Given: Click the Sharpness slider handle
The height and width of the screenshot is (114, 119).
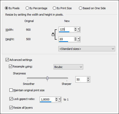Looking at the screenshot, I should (x=47, y=78).
